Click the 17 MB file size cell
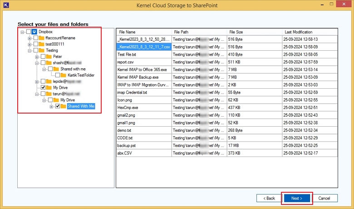The image size is (354, 209). [255, 146]
